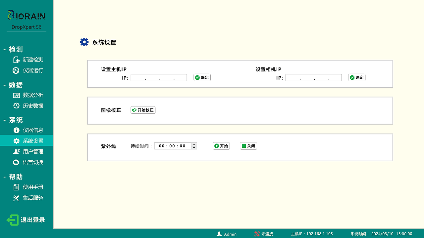The height and width of the screenshot is (238, 424).
Task: Click the Admin user icon in status bar
Action: tap(219, 234)
